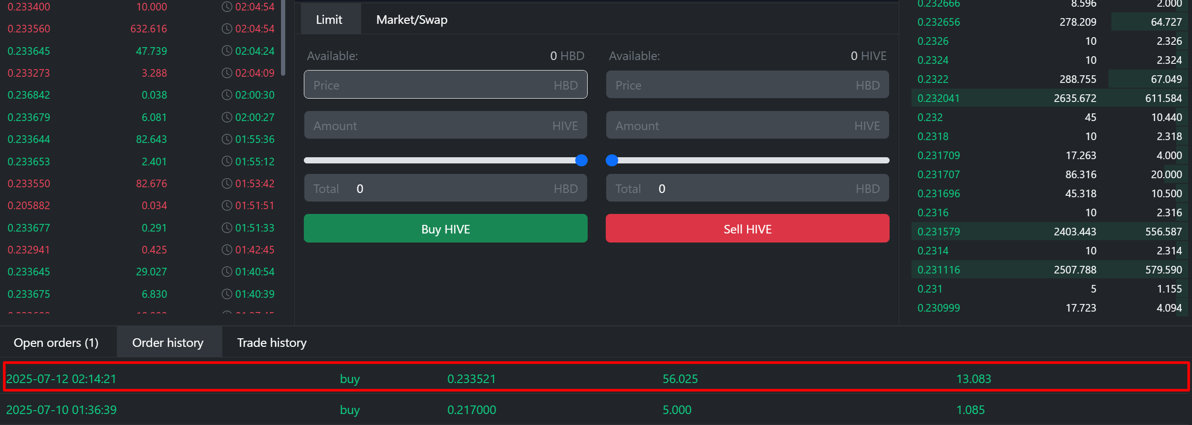Viewport: 1192px width, 425px height.
Task: Select the 0.232041 bid in order book
Action: pyautogui.click(x=1049, y=98)
